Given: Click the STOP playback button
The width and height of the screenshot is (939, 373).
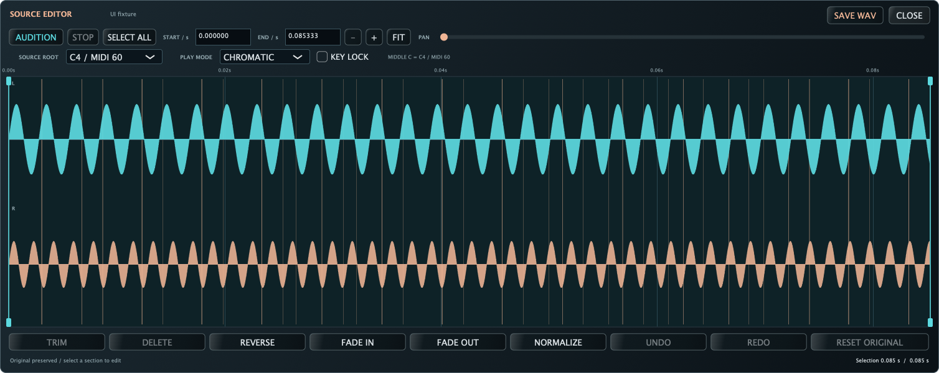Looking at the screenshot, I should coord(83,37).
